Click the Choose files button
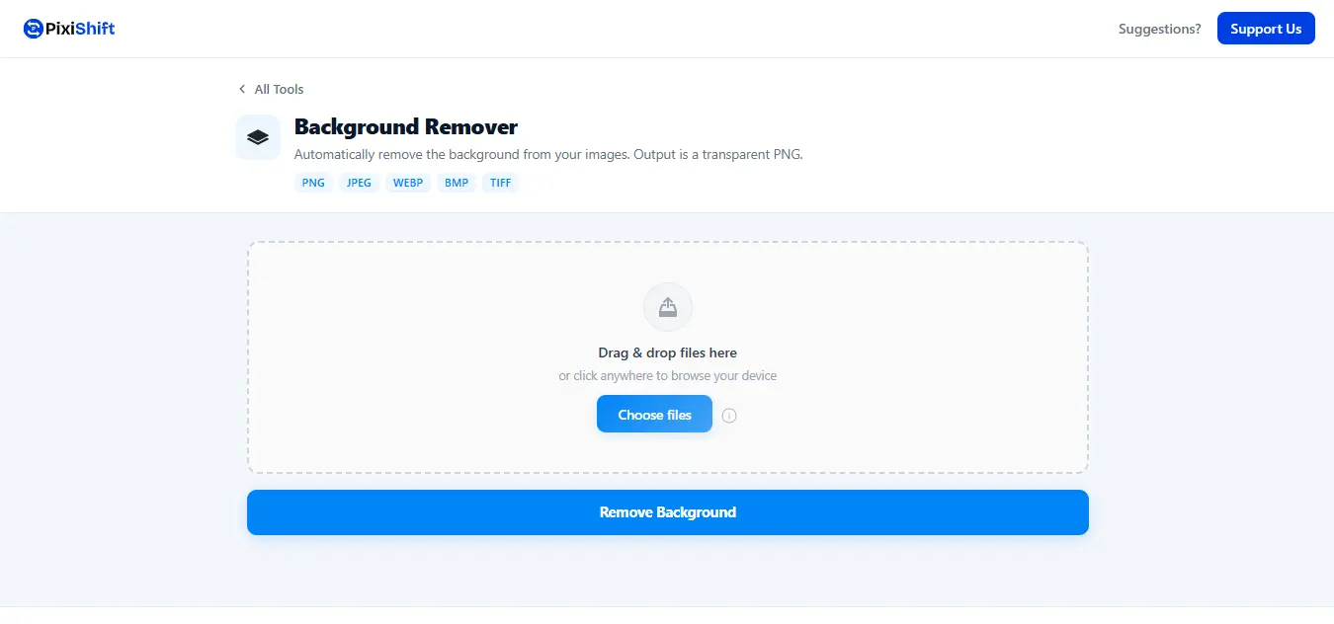1334x624 pixels. (654, 415)
